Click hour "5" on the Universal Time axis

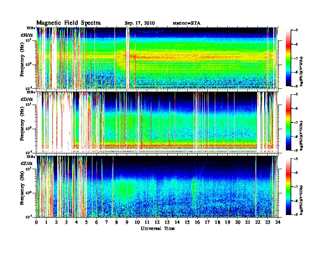click(87, 222)
